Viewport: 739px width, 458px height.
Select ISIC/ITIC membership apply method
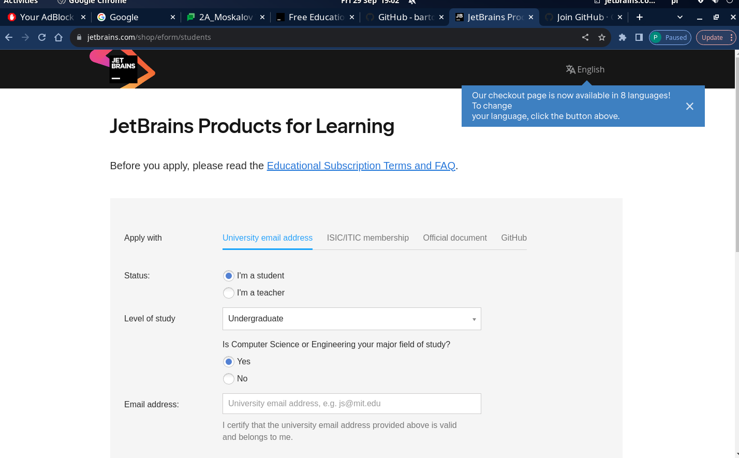[x=368, y=238]
